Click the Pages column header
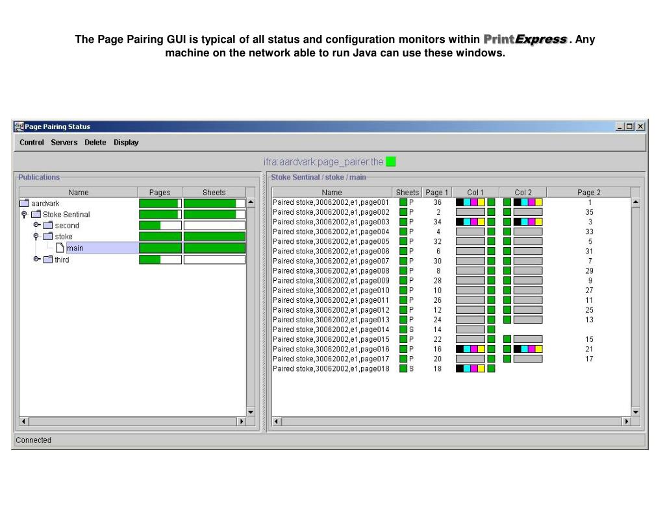 coord(160,193)
